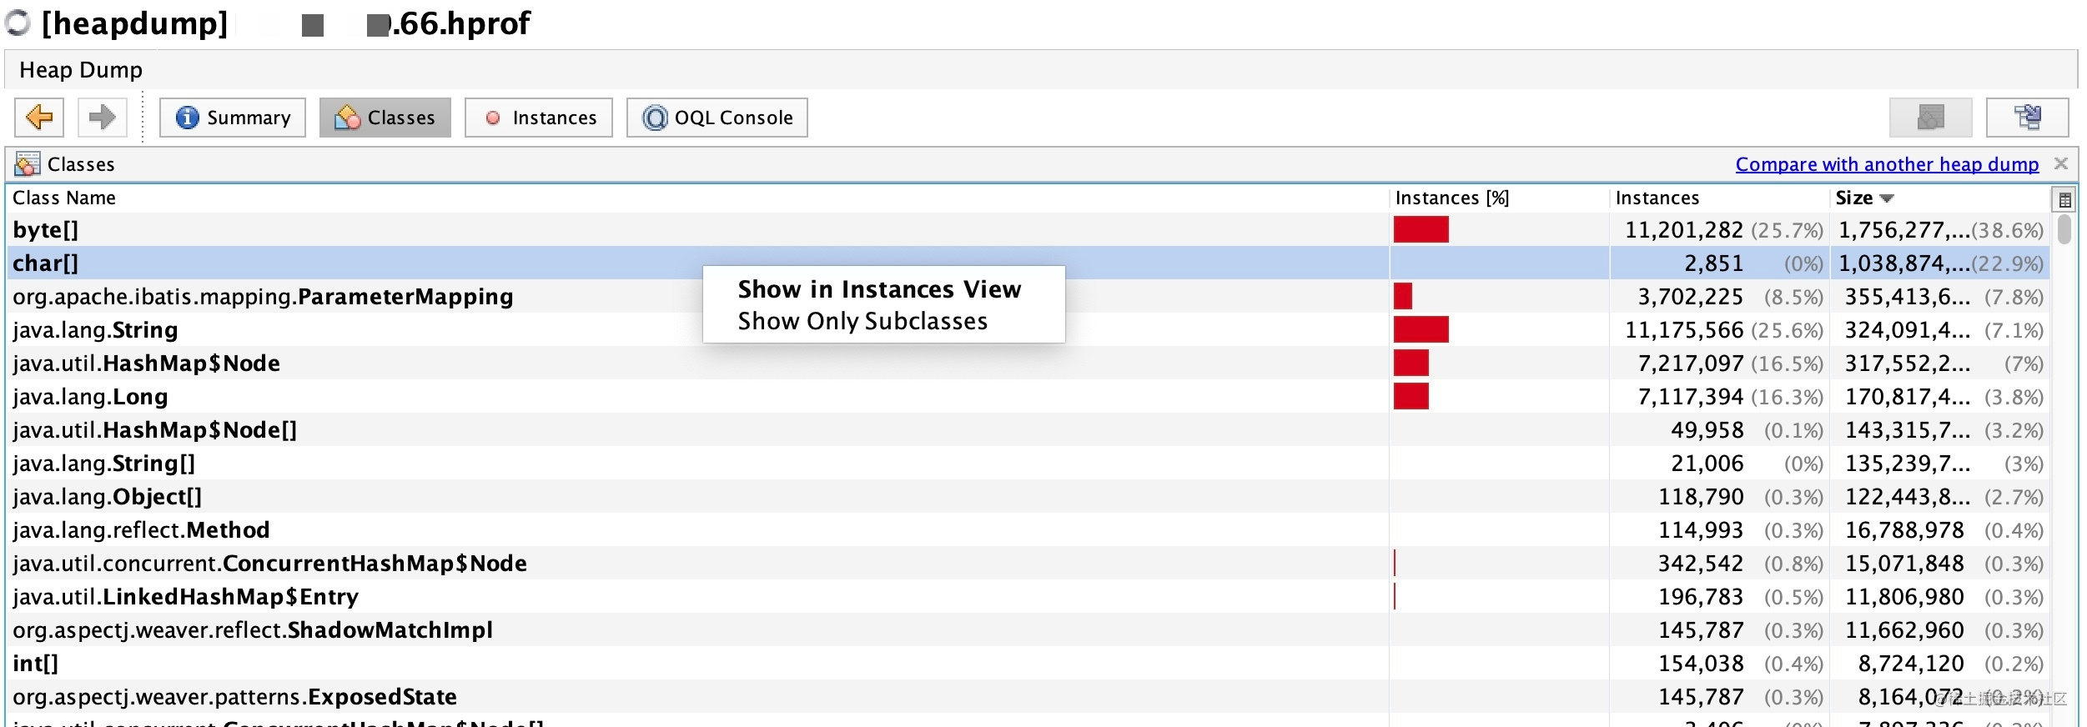The height and width of the screenshot is (727, 2087).
Task: Click Compare with another heap dump link
Action: tap(1887, 164)
